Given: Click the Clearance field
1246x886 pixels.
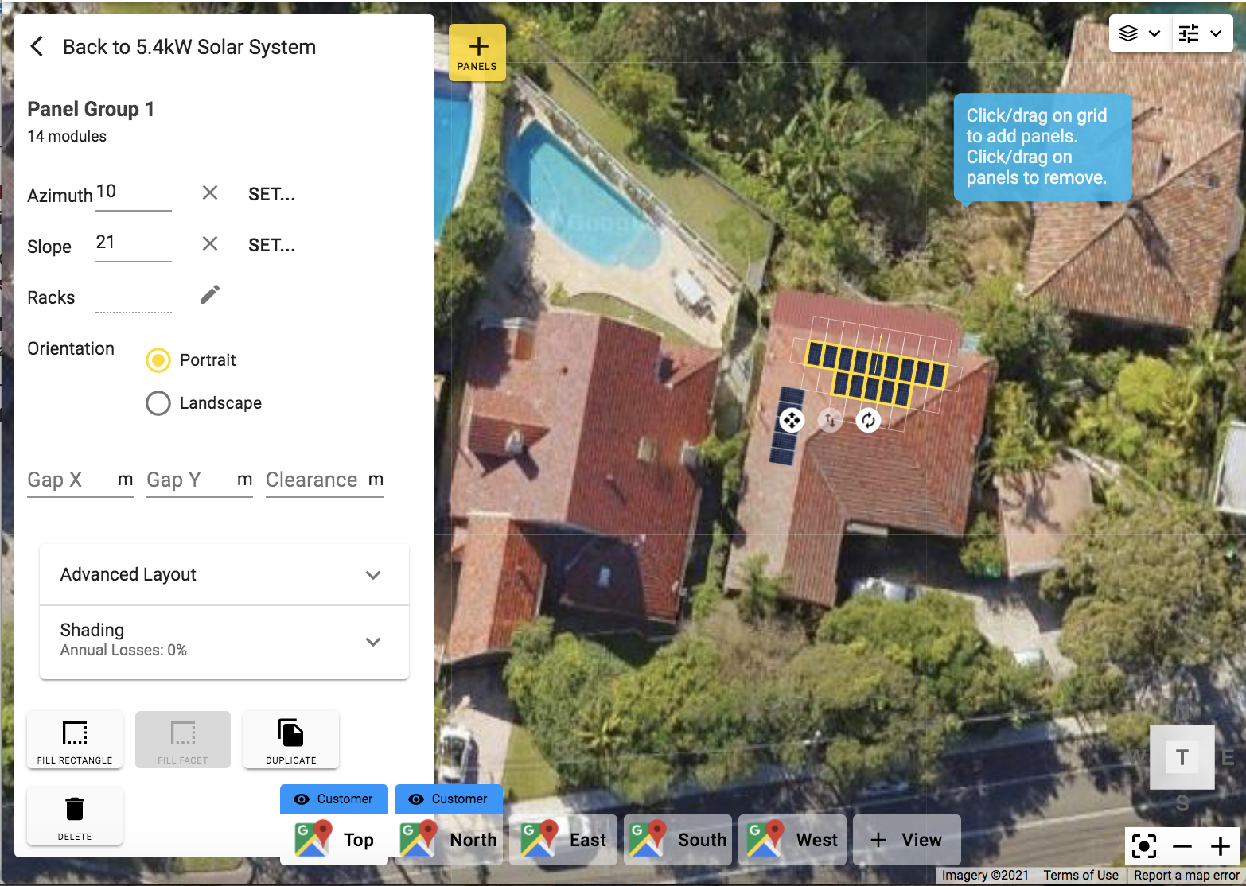Looking at the screenshot, I should click(325, 480).
